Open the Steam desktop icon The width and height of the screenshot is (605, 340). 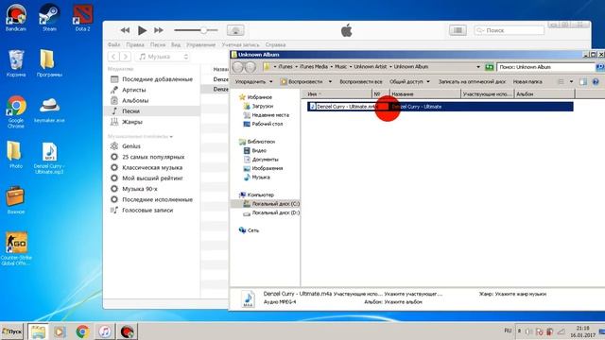point(49,17)
